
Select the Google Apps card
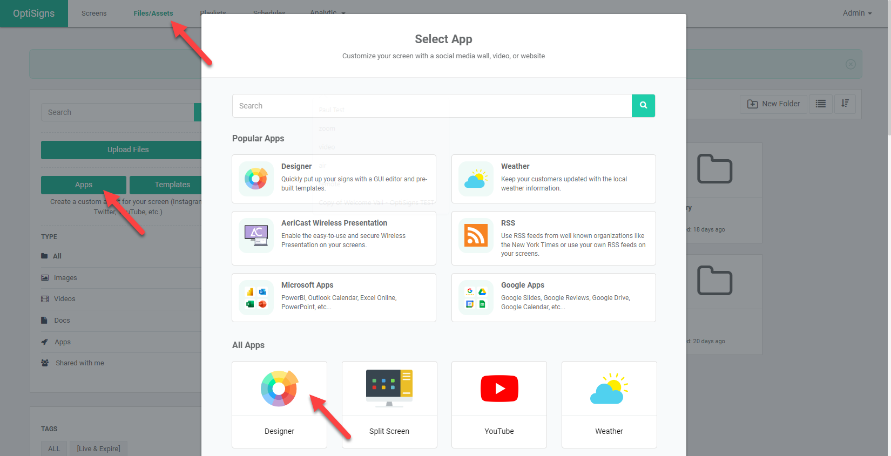[553, 297]
